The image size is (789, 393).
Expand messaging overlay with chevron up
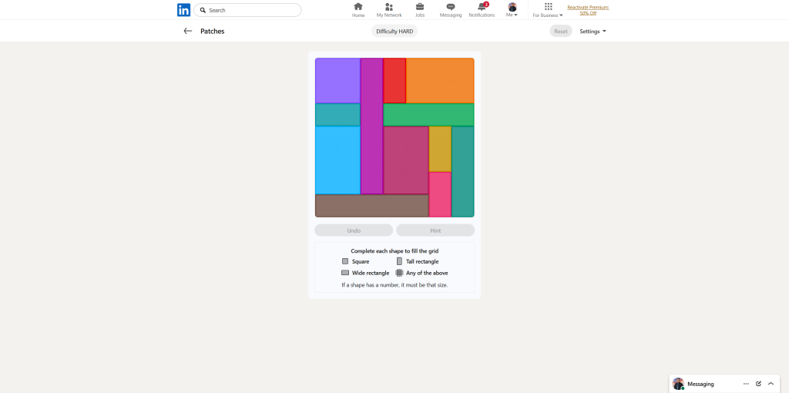[x=771, y=384]
